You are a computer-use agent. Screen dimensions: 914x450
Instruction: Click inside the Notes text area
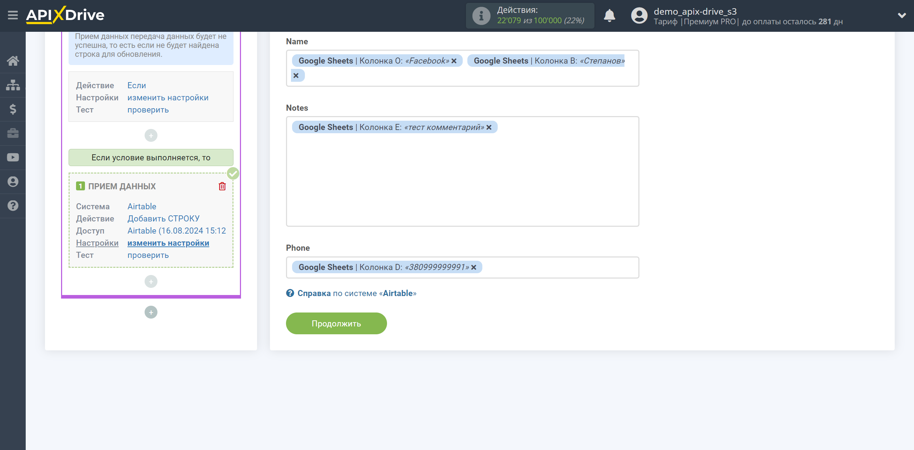point(463,172)
